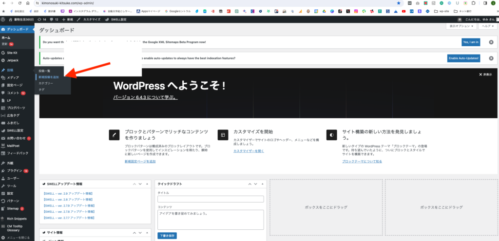Image resolution: width=499 pixels, height=241 pixels.
Task: Open the comments bubble icon in admin bar
Action: click(x=51, y=19)
